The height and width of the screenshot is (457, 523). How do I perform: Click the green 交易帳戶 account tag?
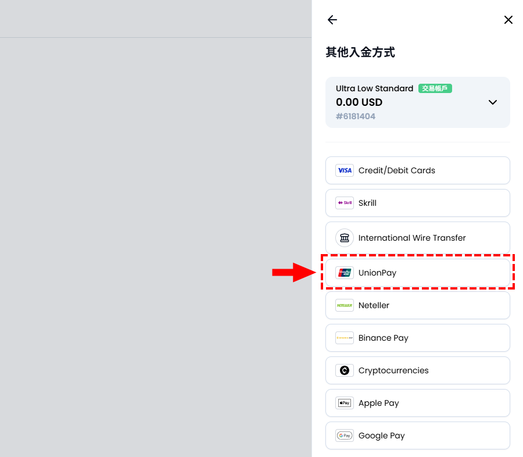tap(435, 88)
